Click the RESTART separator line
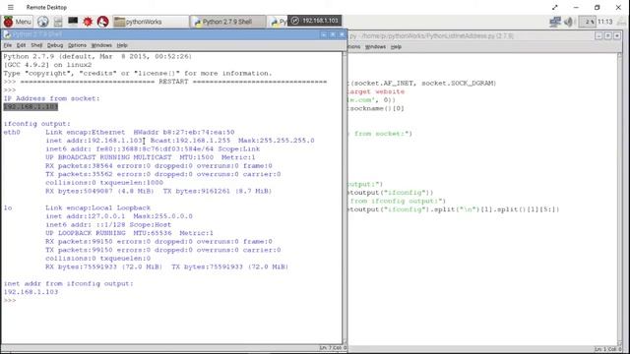The width and height of the screenshot is (630, 354). (x=173, y=82)
